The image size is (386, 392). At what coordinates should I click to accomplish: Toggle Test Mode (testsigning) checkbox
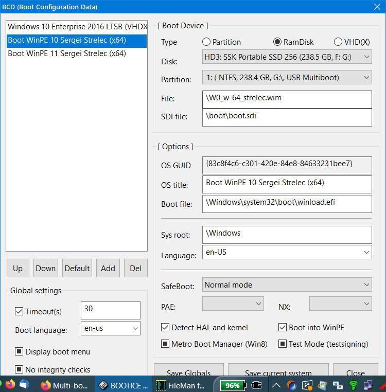coord(283,344)
